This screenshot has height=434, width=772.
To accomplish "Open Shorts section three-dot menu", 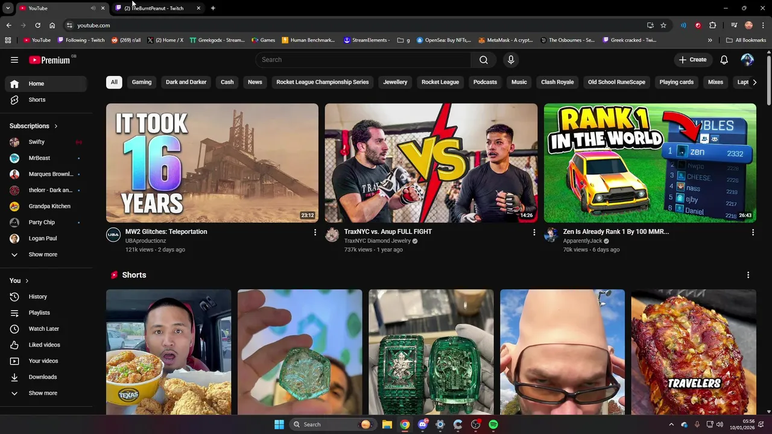I will 748,275.
